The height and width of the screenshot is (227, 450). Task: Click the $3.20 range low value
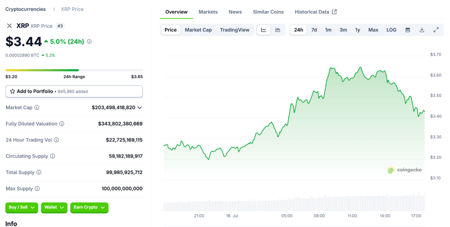11,77
